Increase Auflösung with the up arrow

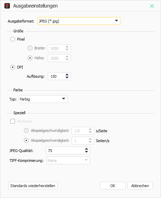[x=67, y=75]
